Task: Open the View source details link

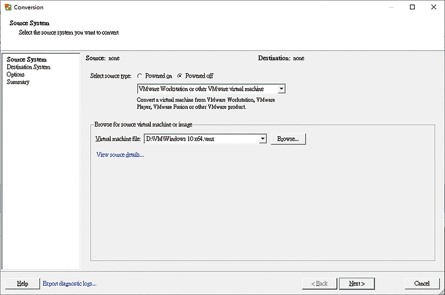Action: point(120,154)
